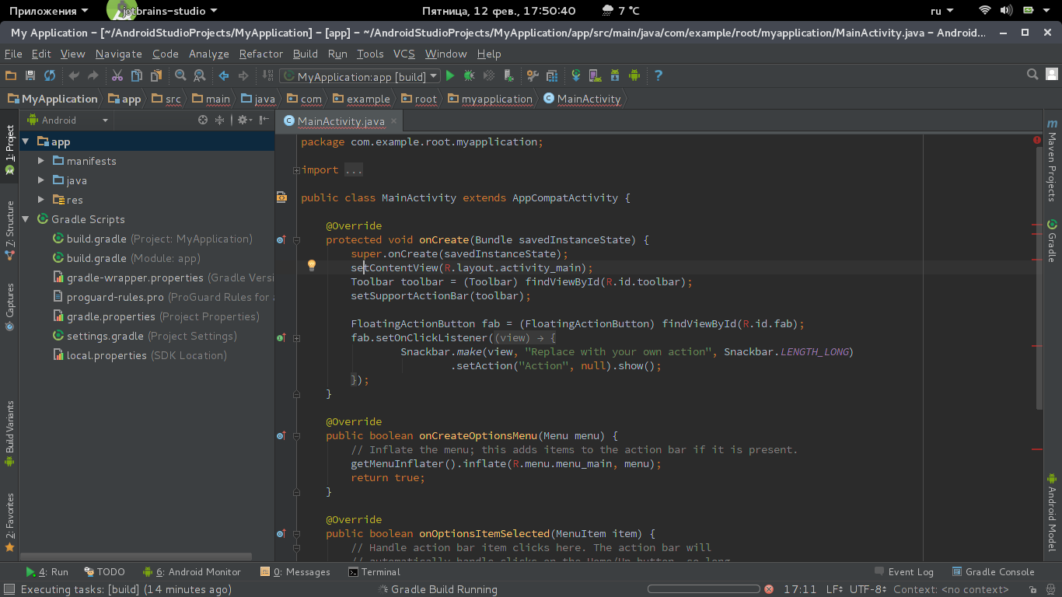The height and width of the screenshot is (597, 1062).
Task: Open the SDK Manager icon
Action: (615, 75)
